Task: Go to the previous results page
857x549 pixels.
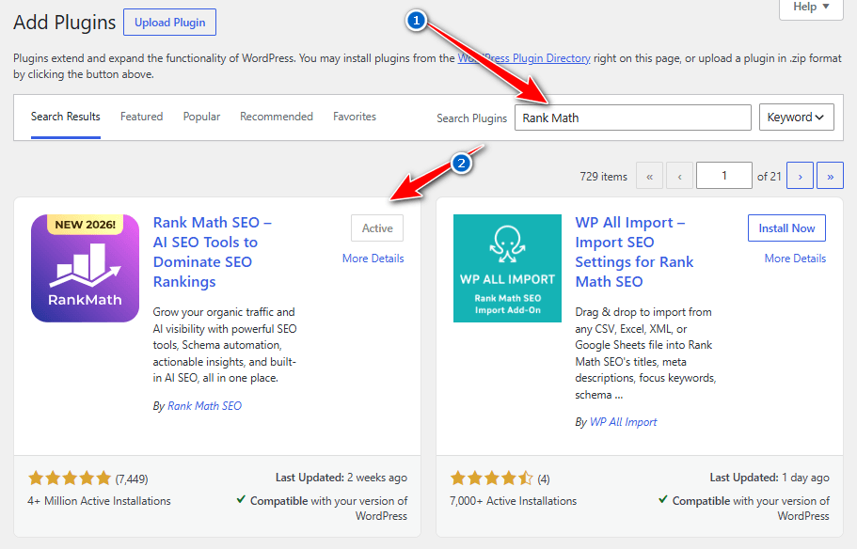Action: click(679, 176)
